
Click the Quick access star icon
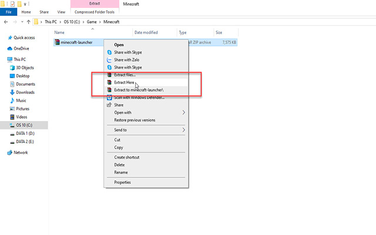(x=9, y=38)
